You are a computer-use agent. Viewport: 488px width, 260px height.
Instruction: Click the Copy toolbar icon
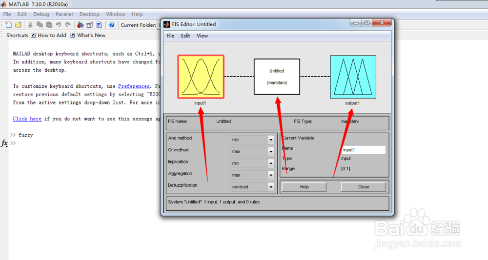coord(40,25)
